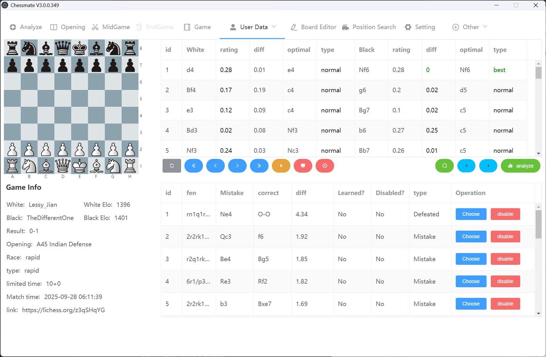Click the Board Editor pencil icon
This screenshot has width=546, height=357.
[293, 27]
